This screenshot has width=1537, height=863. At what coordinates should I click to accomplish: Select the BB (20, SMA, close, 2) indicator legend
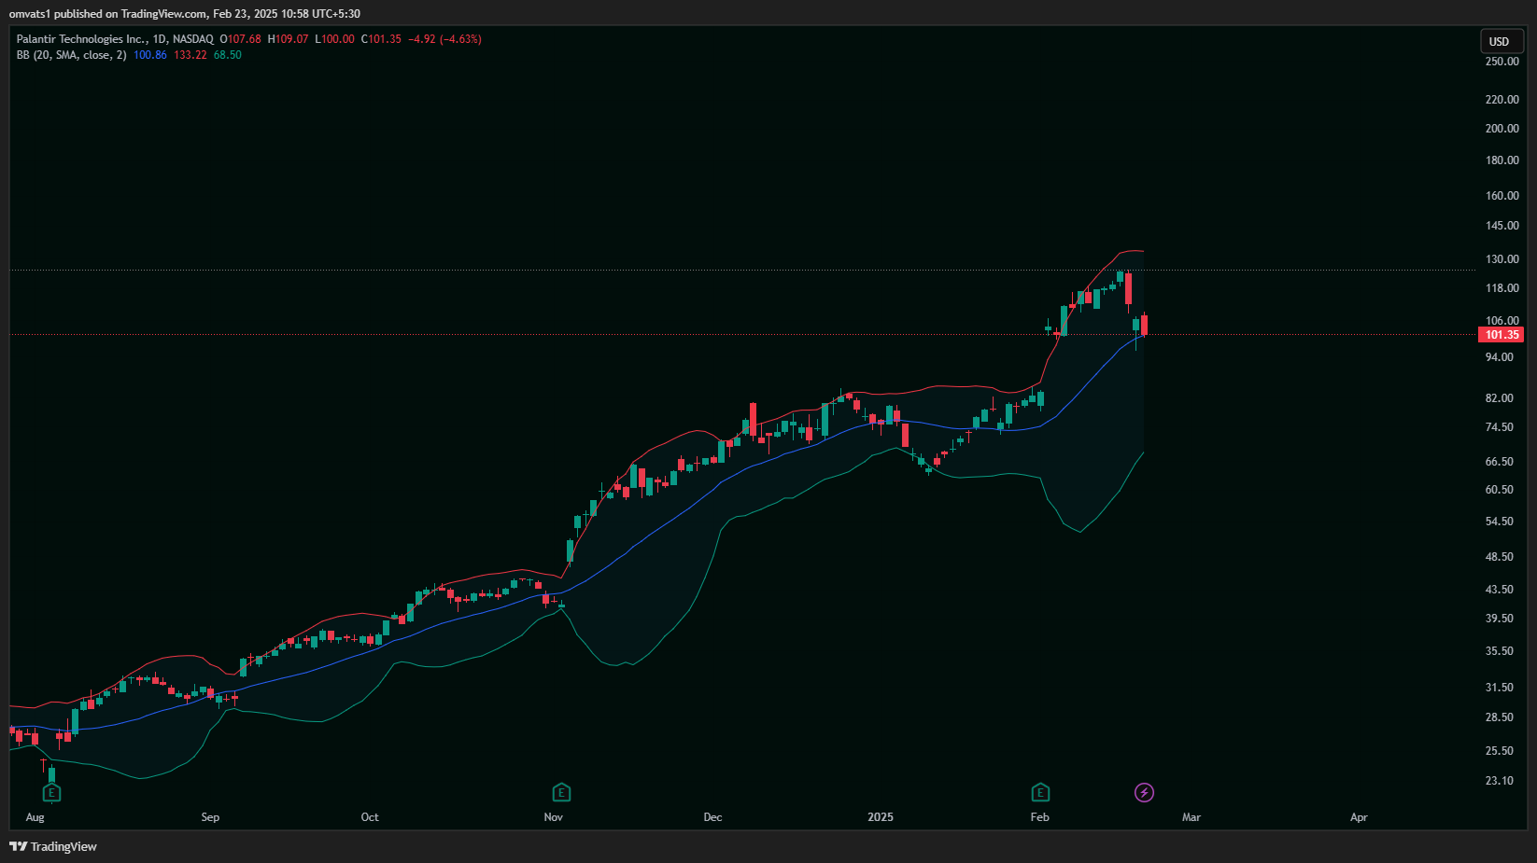pyautogui.click(x=71, y=55)
